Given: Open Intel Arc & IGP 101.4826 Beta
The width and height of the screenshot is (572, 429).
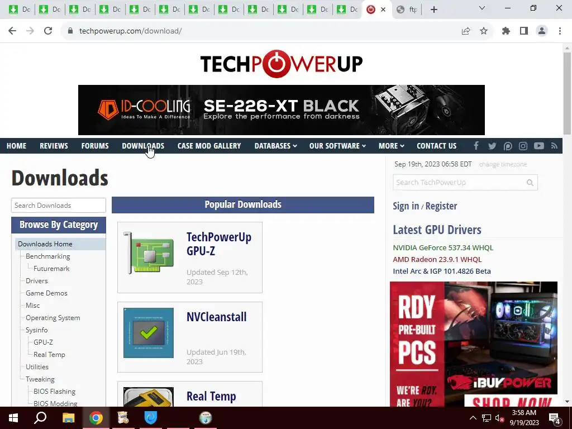Looking at the screenshot, I should (442, 271).
